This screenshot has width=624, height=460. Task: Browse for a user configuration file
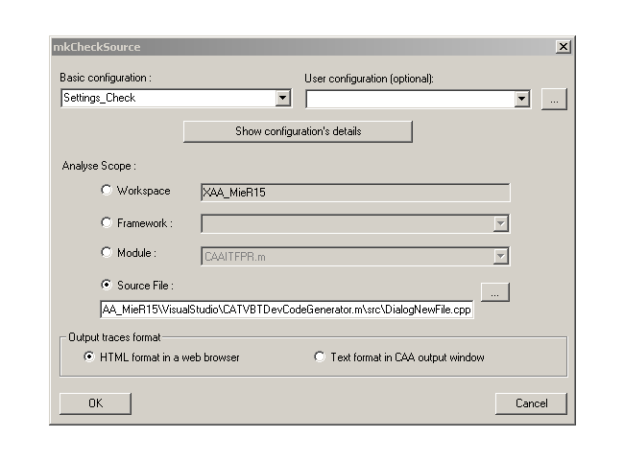pyautogui.click(x=554, y=99)
